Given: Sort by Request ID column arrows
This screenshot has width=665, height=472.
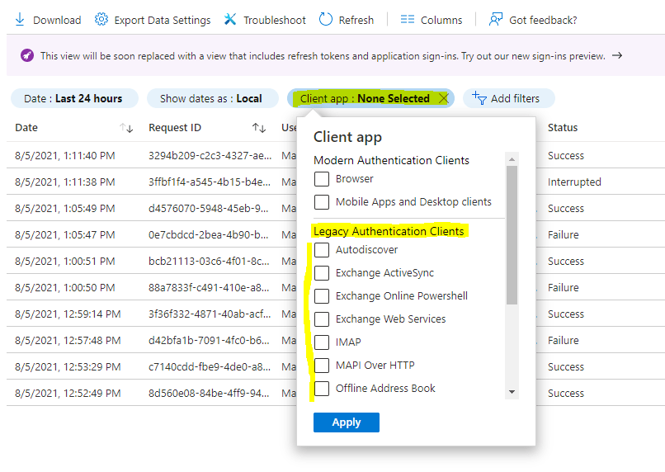Looking at the screenshot, I should coord(259,128).
